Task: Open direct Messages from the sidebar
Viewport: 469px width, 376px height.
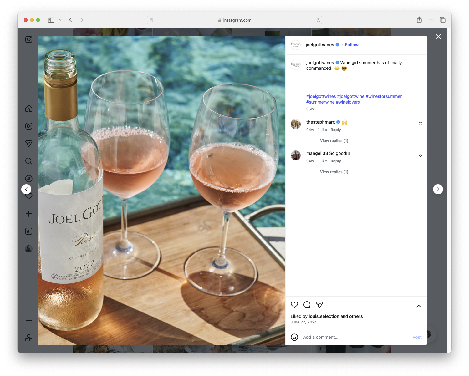Action: (x=29, y=144)
